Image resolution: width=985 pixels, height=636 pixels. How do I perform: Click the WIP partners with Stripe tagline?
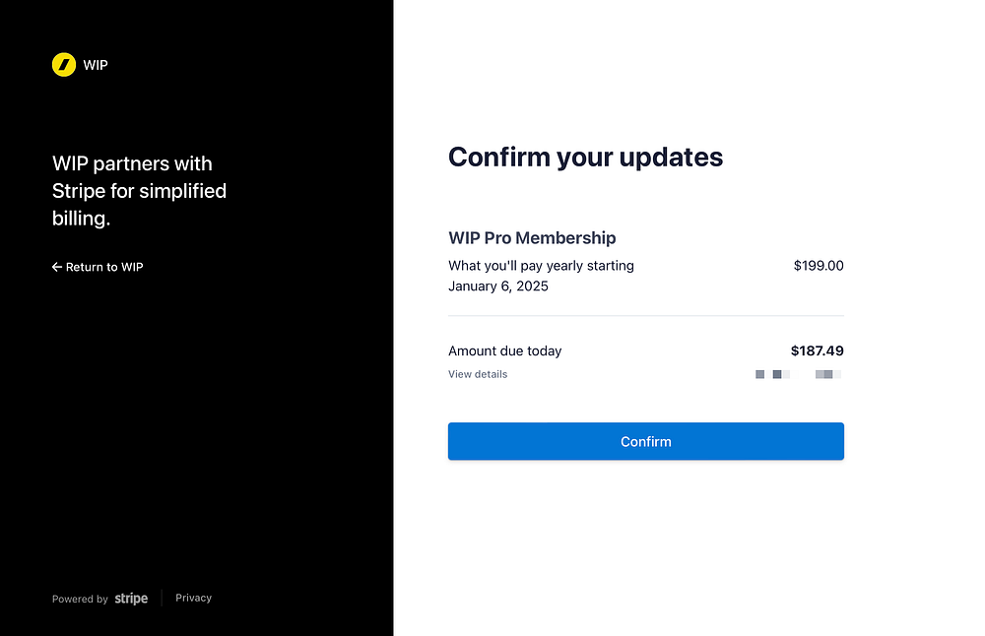pos(139,191)
